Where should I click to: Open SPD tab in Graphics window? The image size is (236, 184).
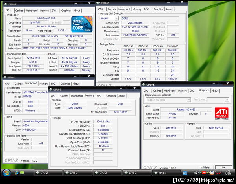[x=192, y=91]
